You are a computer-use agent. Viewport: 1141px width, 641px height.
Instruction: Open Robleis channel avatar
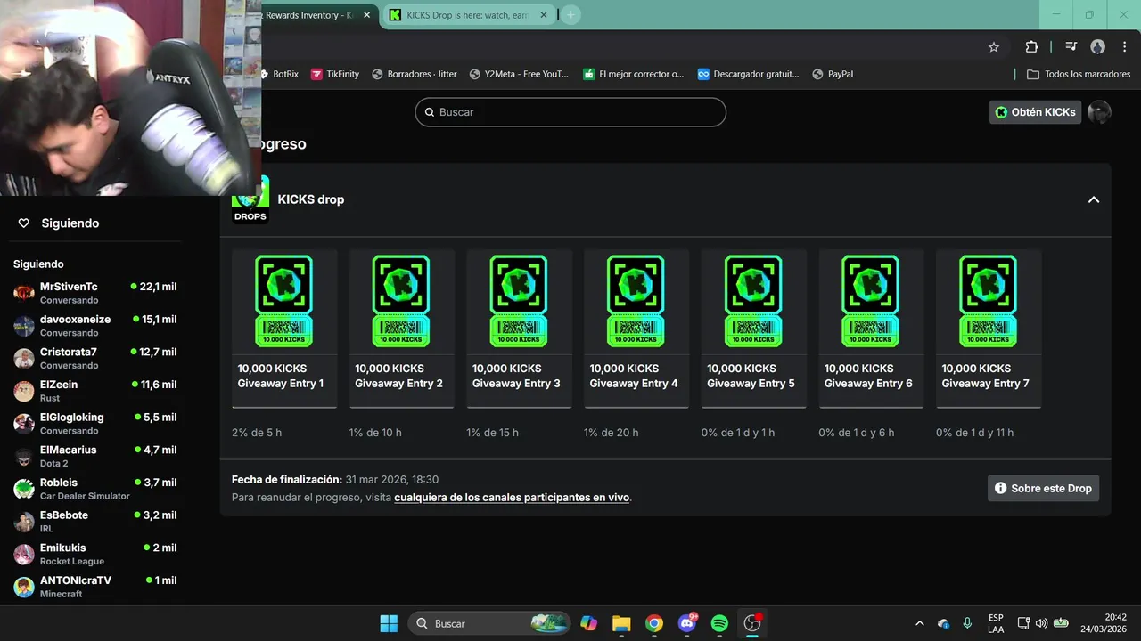(24, 489)
